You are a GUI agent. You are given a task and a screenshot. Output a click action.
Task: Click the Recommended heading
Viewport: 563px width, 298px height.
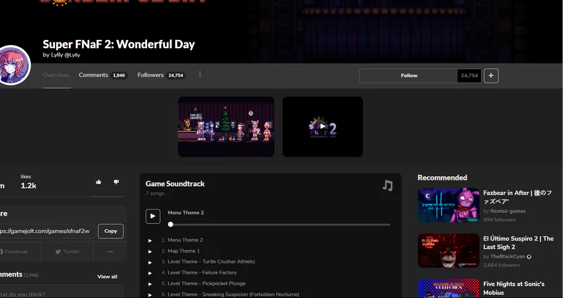(x=442, y=177)
